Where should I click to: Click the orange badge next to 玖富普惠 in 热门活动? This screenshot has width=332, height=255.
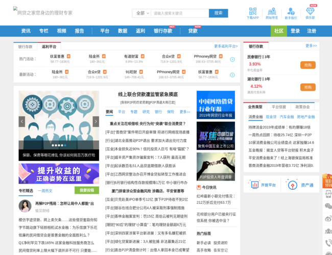68,56
